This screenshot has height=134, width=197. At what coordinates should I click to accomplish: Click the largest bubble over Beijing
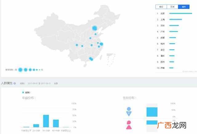pyautogui.click(x=94, y=28)
